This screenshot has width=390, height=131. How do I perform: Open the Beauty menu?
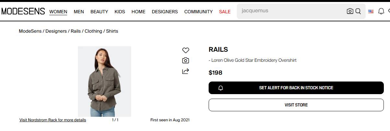(x=99, y=12)
